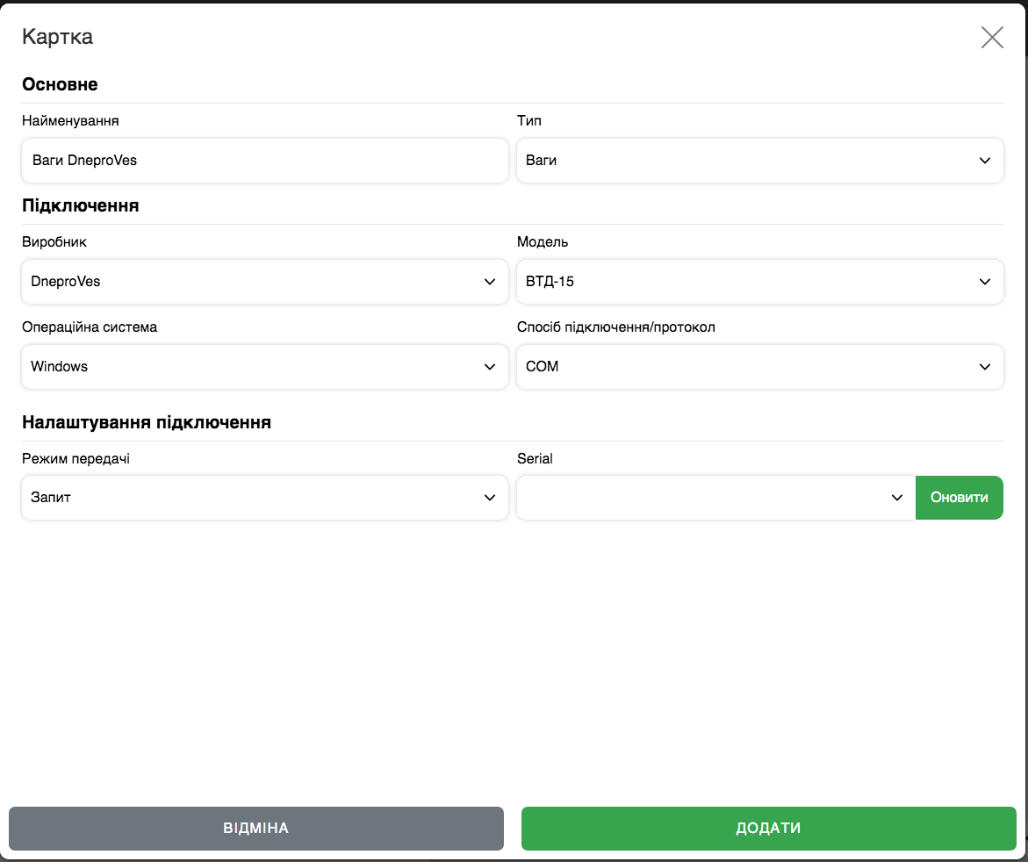Open the Виробник dropdown showing DneproVes
The height and width of the screenshot is (862, 1028).
pos(263,282)
